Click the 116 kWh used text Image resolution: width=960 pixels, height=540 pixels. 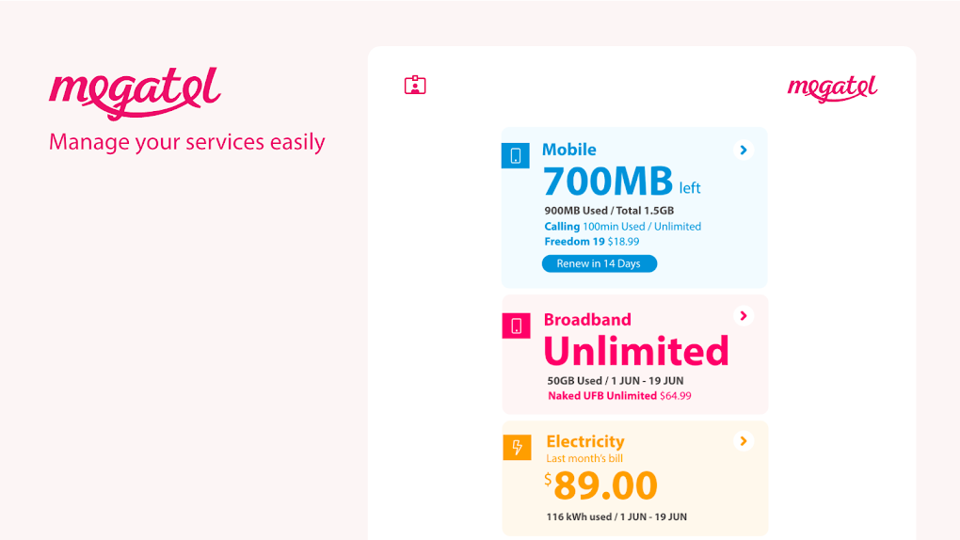(x=616, y=516)
